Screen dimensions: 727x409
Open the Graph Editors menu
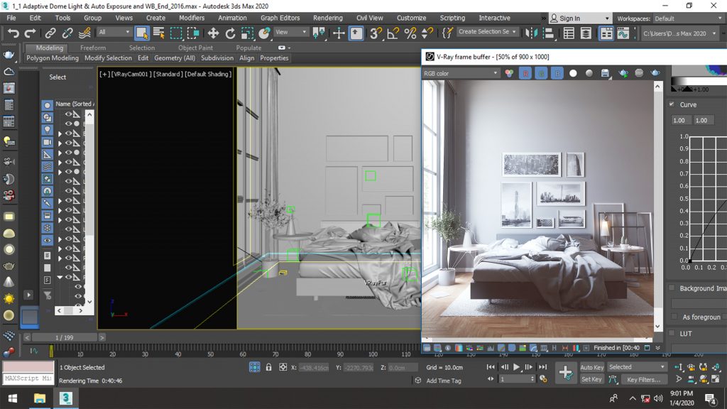(x=280, y=18)
